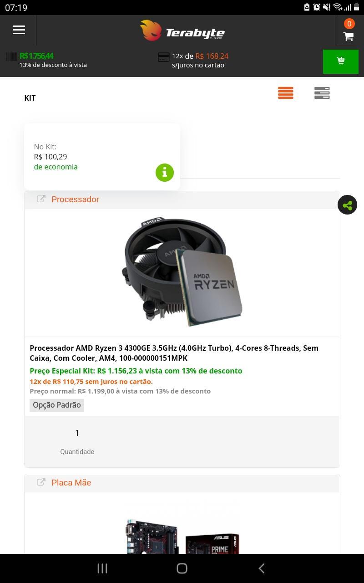Viewport: 364px width, 583px height.
Task: Go to Terabyte shop homepage logo
Action: pos(182,31)
